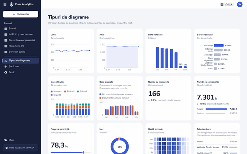Select Tipuri de diagrame in sidebar
Screen dimensions: 247x154
pyautogui.click(x=20, y=61)
